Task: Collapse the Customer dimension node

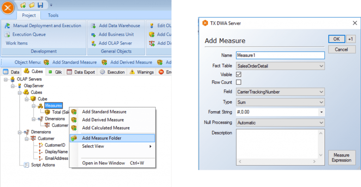Action: (27, 139)
